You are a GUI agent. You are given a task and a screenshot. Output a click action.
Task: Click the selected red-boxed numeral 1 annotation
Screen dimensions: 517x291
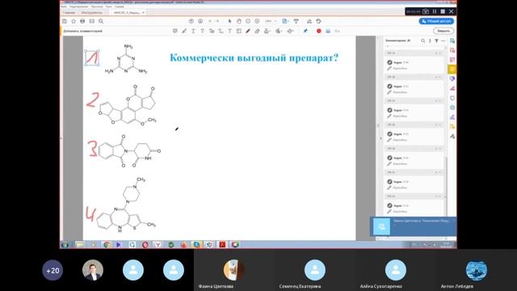(91, 58)
